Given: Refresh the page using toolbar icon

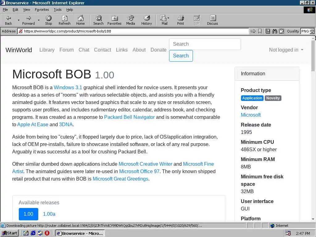Looking at the screenshot, I should pos(64,20).
